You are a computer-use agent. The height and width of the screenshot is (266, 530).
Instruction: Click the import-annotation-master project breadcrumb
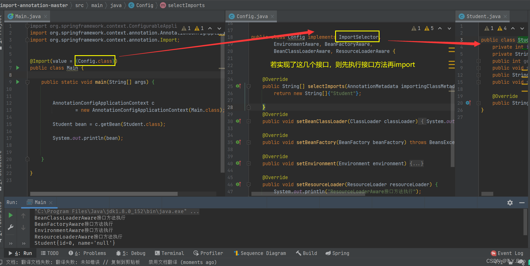(x=34, y=5)
